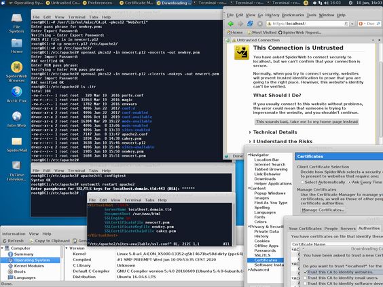The height and width of the screenshot is (287, 383).
Task: Reload the page in SpiderWeb browser
Action: pos(250,24)
